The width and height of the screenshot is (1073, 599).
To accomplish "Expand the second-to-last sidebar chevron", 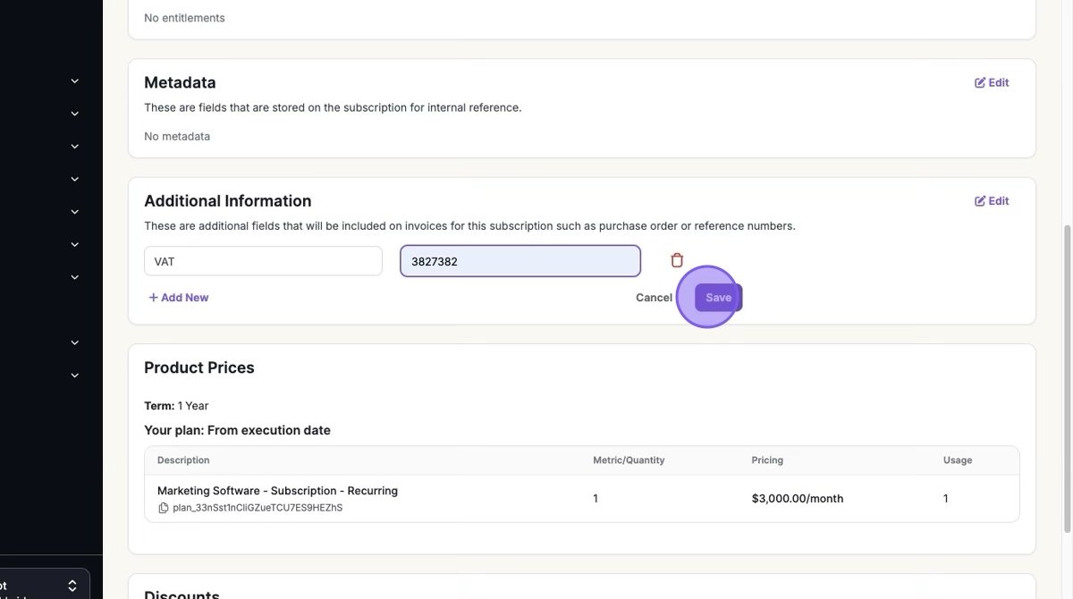I will [75, 342].
